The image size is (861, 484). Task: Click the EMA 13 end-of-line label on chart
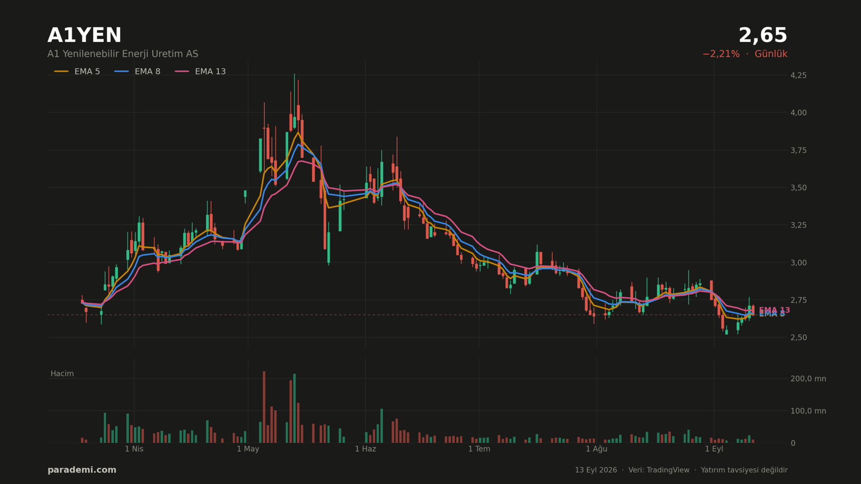coord(774,310)
